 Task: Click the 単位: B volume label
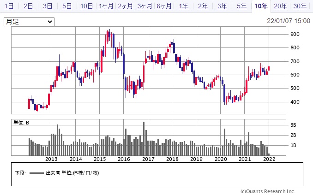(x=21, y=123)
